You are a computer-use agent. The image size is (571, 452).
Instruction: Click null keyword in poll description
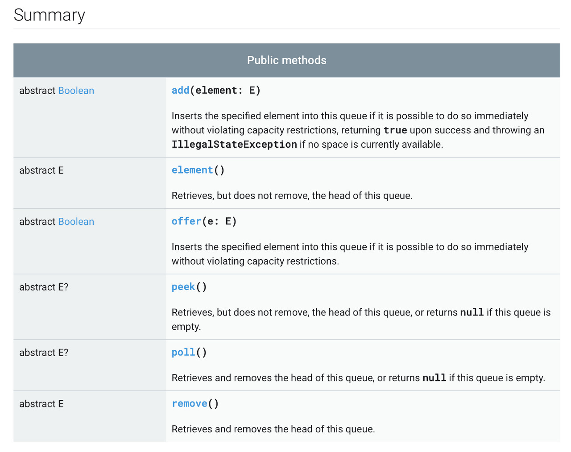(434, 378)
